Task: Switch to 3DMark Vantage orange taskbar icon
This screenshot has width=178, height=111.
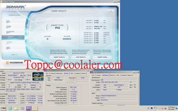Action: pos(35,109)
